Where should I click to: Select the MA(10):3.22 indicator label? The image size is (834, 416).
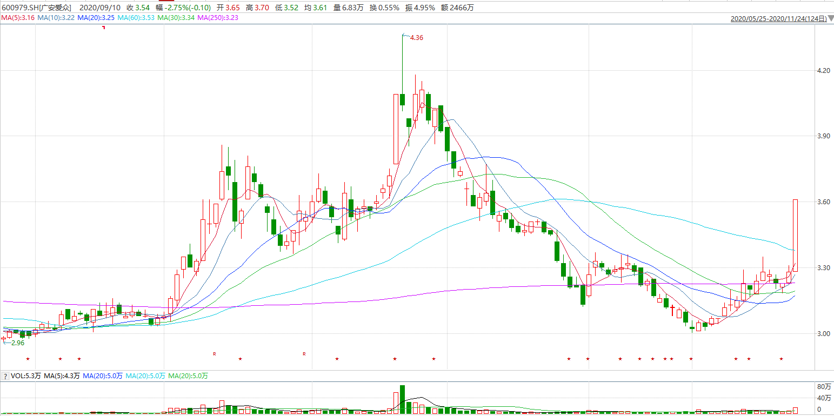point(56,18)
